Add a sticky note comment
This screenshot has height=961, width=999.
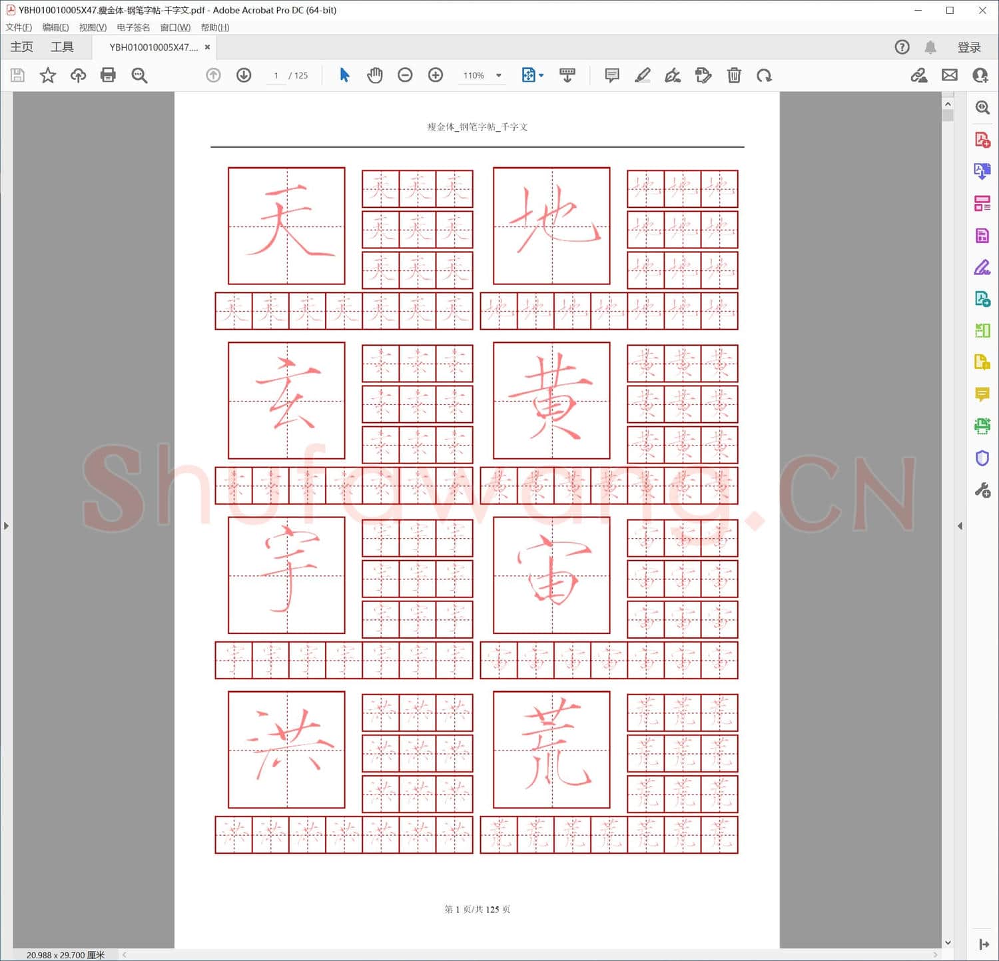pyautogui.click(x=612, y=75)
